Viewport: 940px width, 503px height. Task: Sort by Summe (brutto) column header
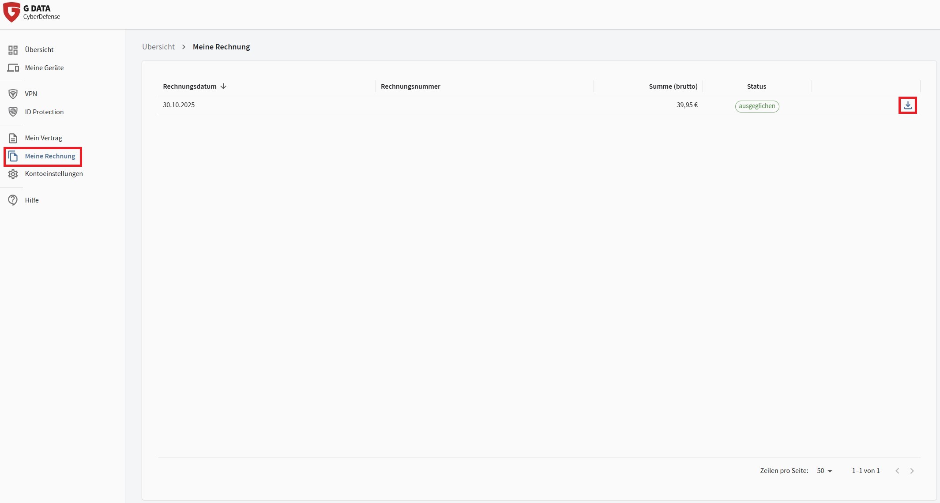click(673, 86)
